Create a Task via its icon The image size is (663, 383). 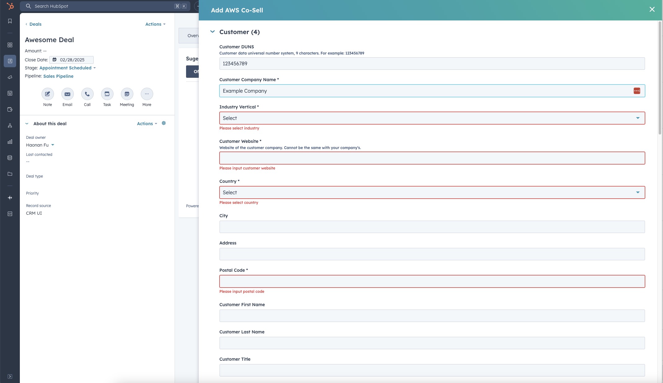pyautogui.click(x=107, y=94)
